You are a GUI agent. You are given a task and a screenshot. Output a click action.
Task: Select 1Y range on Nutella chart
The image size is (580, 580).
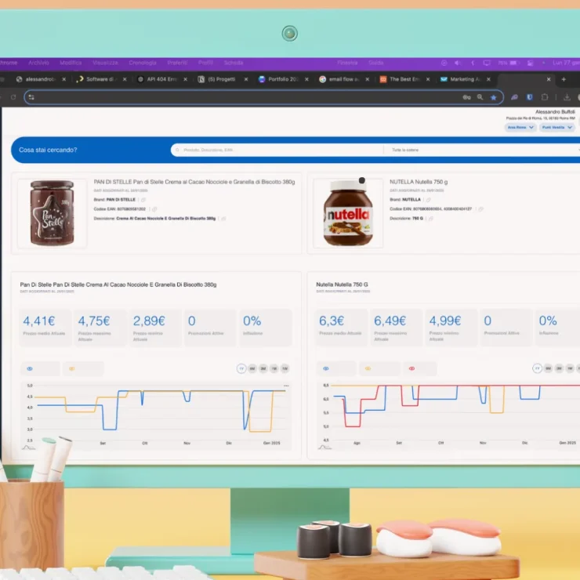(537, 368)
